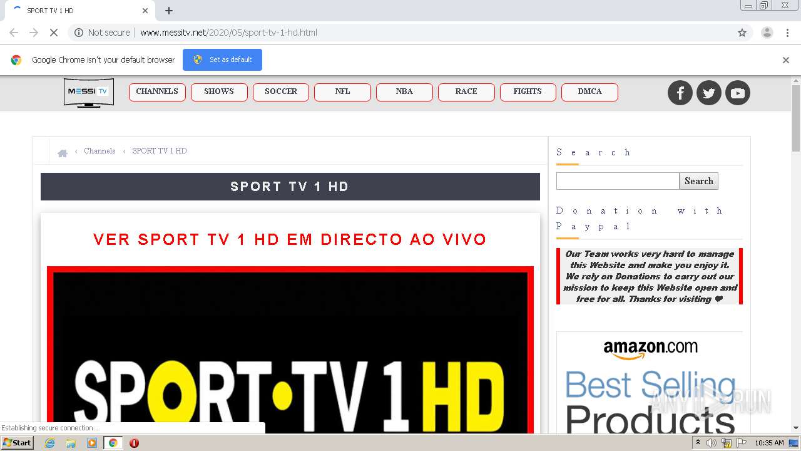View the Not secure site information
Viewport: 801px width, 451px height.
102,33
